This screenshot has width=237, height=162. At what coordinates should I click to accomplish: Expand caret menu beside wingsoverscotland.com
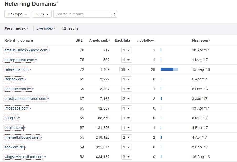pos(45,157)
